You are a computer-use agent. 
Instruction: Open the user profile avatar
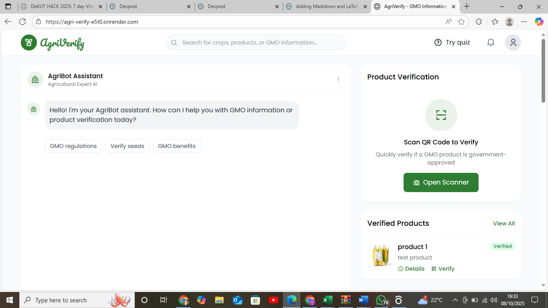click(513, 43)
